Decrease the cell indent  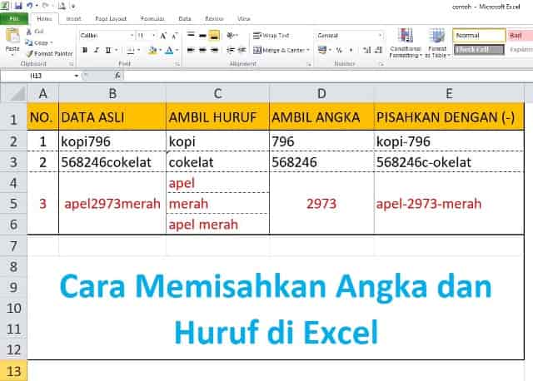point(231,50)
